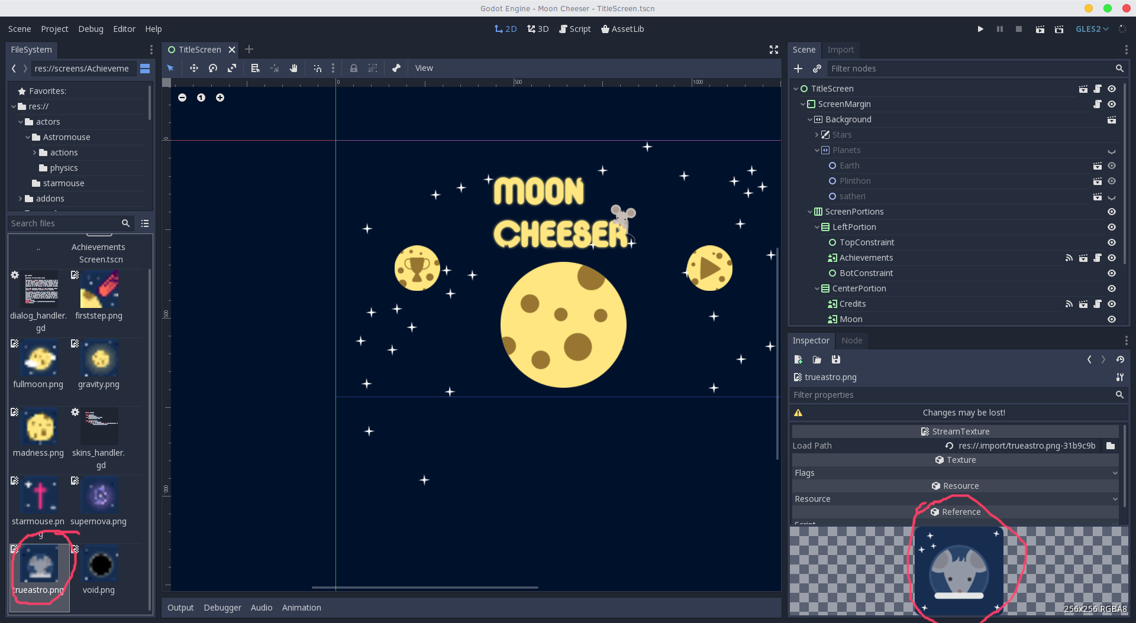Select the Rotate mode tool
Image resolution: width=1136 pixels, height=623 pixels.
click(213, 69)
